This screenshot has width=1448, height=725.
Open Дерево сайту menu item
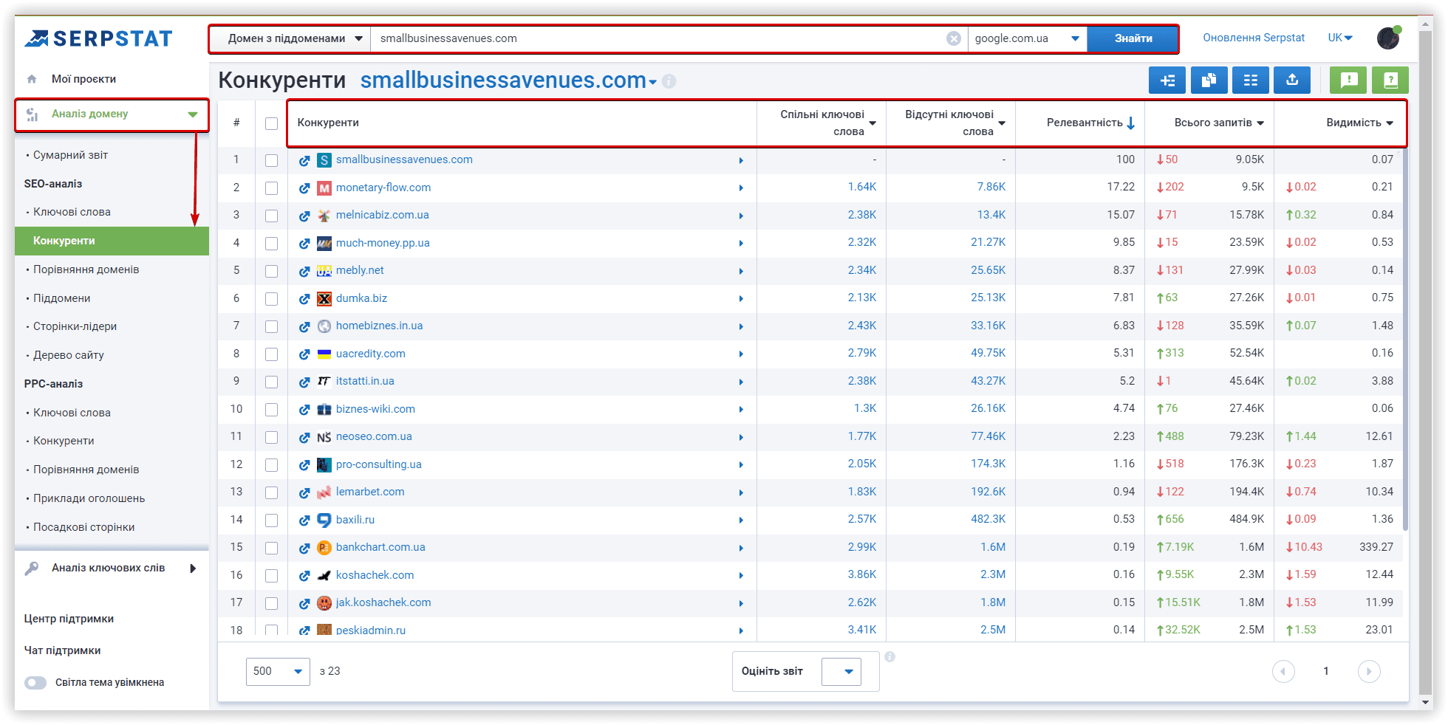(x=68, y=355)
